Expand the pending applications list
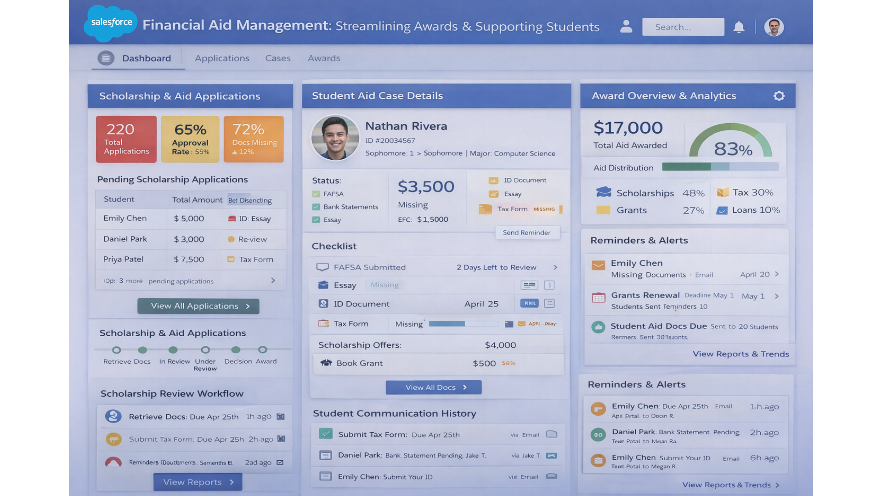 (x=273, y=280)
